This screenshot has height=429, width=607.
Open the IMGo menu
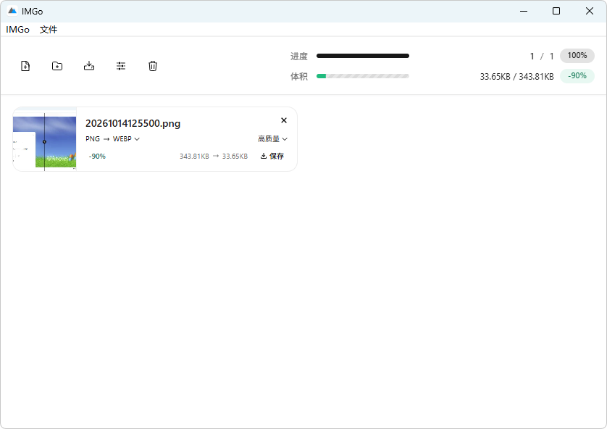click(18, 30)
